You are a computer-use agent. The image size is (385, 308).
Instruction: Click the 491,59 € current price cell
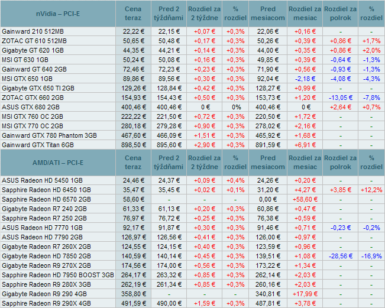click(134, 303)
